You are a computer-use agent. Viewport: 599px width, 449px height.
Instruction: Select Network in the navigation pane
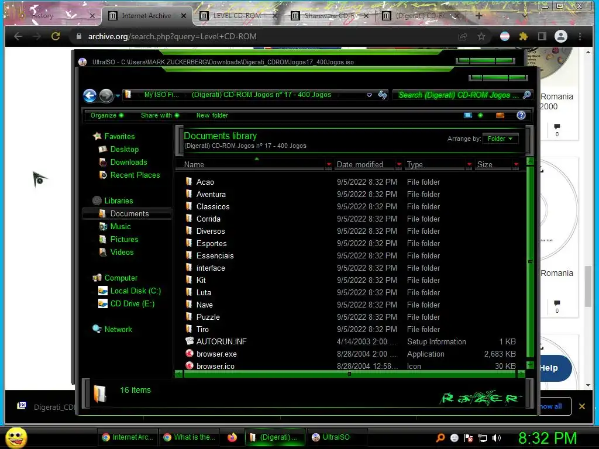pyautogui.click(x=118, y=330)
